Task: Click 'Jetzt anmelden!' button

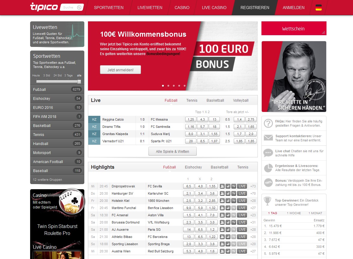Action: click(120, 70)
